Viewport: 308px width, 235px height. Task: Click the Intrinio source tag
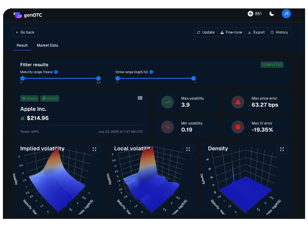click(x=50, y=98)
